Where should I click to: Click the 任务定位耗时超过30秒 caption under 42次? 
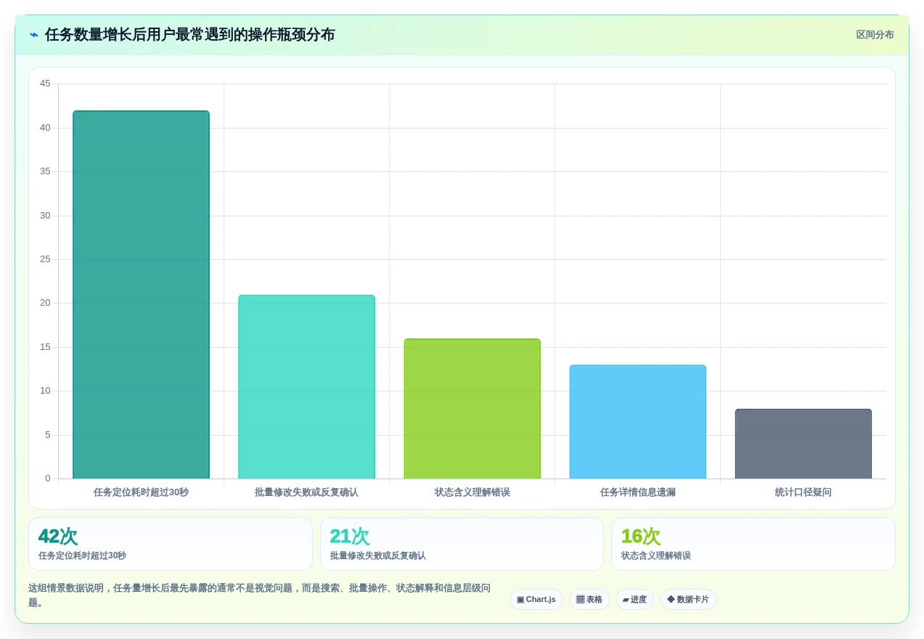coord(82,555)
